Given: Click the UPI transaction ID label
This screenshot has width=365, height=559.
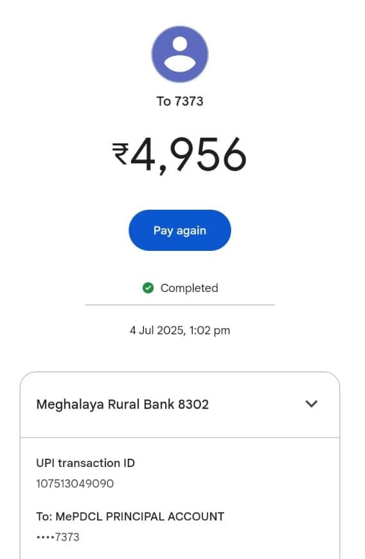Looking at the screenshot, I should [85, 463].
